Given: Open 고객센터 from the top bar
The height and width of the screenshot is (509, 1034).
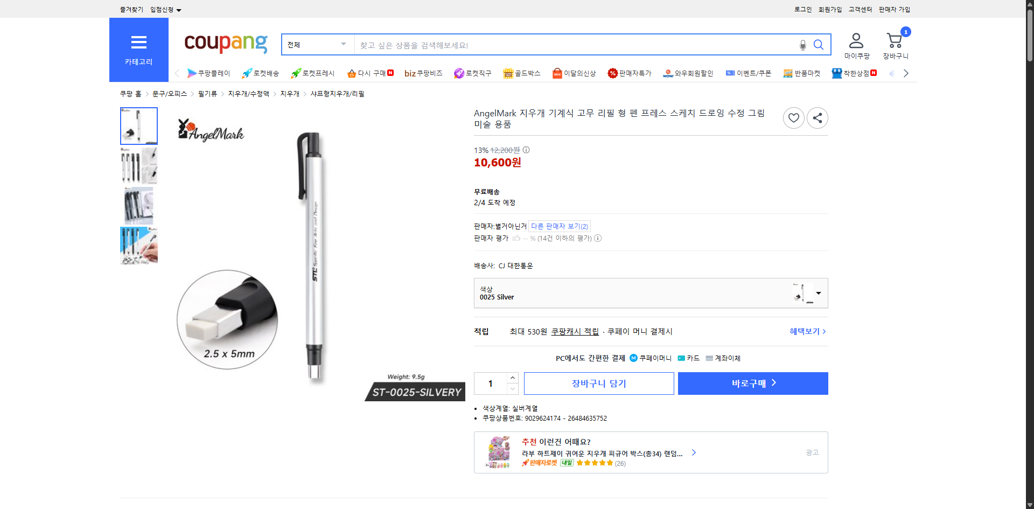Looking at the screenshot, I should pos(860,9).
